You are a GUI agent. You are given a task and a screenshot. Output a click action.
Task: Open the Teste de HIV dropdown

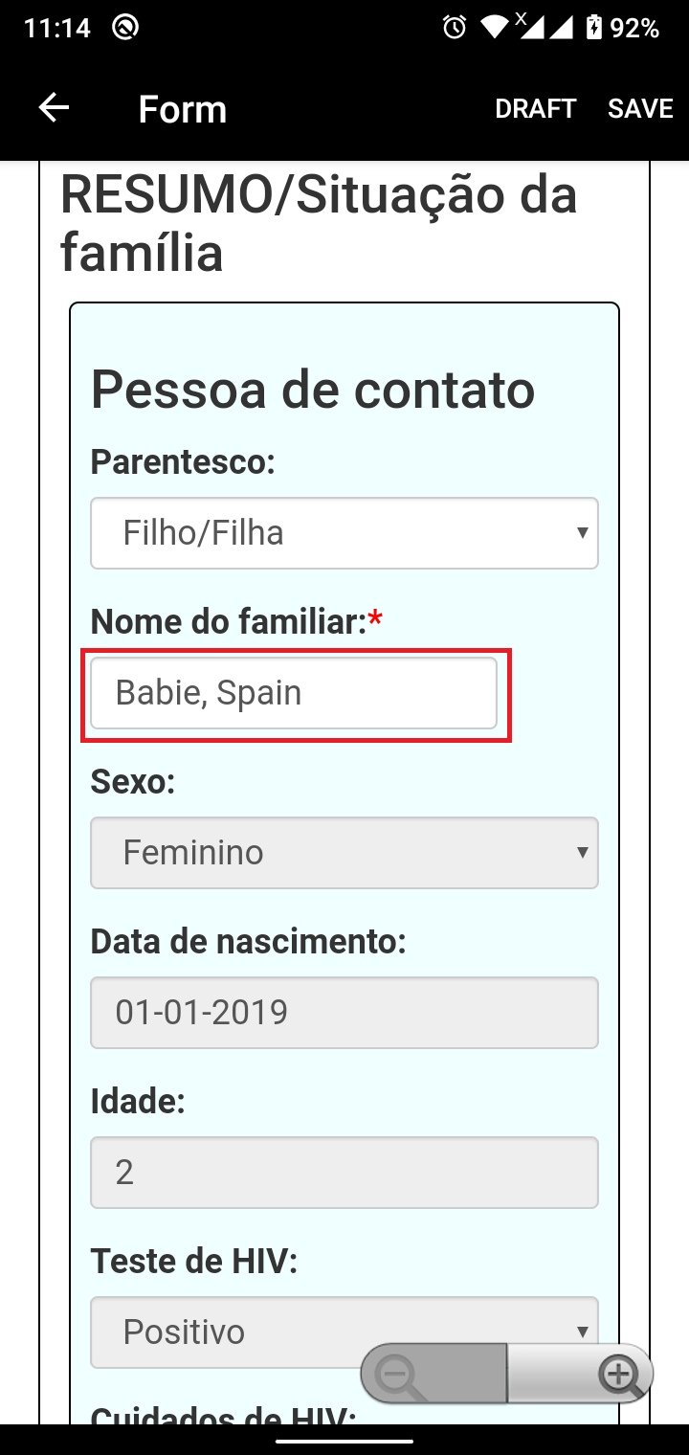(344, 1332)
